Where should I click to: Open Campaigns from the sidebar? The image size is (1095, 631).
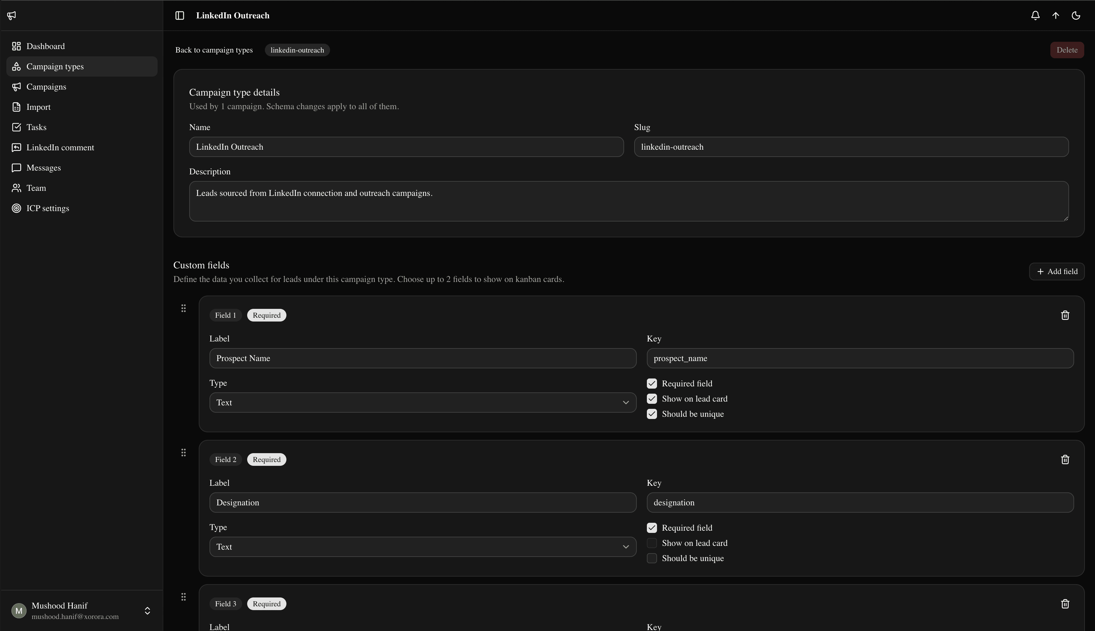pyautogui.click(x=82, y=87)
